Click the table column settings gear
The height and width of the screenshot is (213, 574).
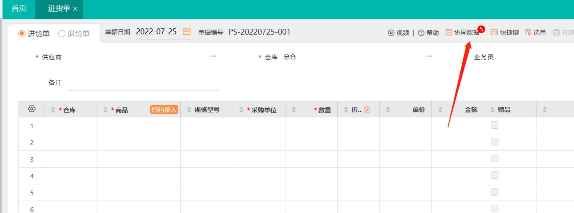pyautogui.click(x=32, y=109)
